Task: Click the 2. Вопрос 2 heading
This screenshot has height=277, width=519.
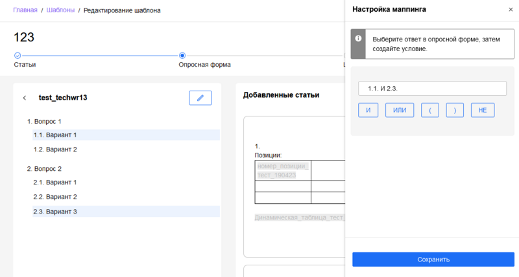Action: pos(44,168)
